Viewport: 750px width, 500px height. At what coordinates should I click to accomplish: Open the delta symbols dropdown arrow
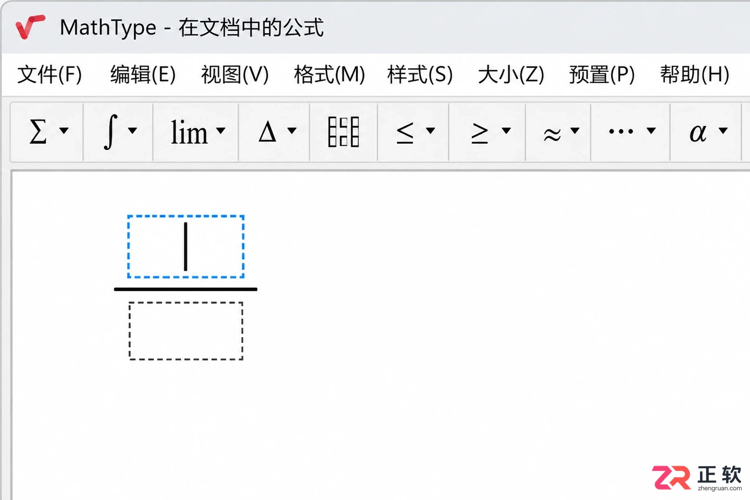292,130
